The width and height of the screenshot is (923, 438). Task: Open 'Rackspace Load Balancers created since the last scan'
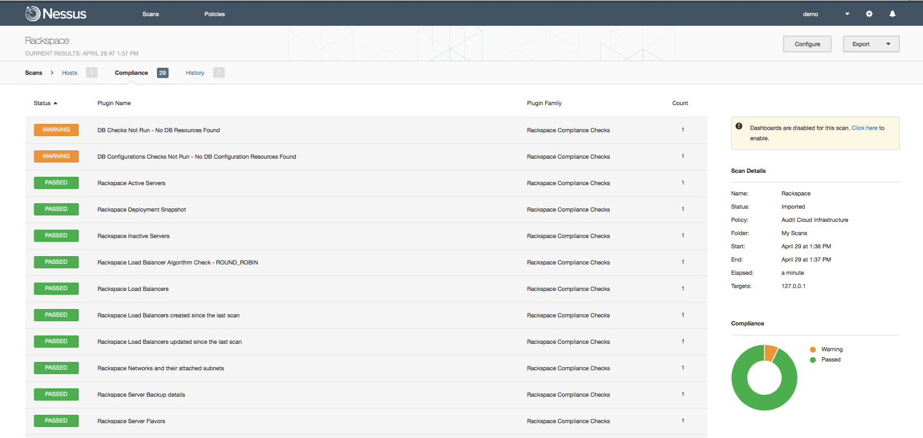click(366, 315)
